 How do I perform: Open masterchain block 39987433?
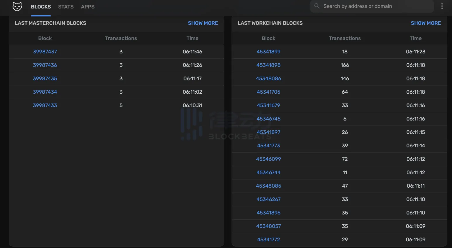(45, 105)
